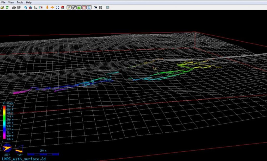Toggle the green surface terrain display
Image resolution: width=267 pixels, height=161 pixels.
coord(79,7)
